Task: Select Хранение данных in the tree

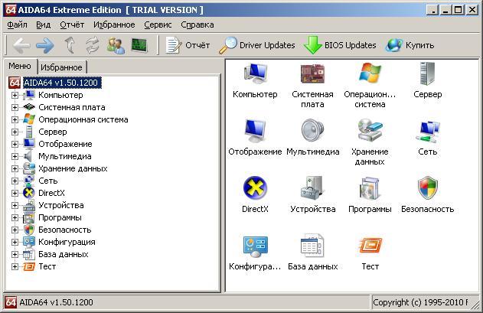Action: [x=73, y=169]
